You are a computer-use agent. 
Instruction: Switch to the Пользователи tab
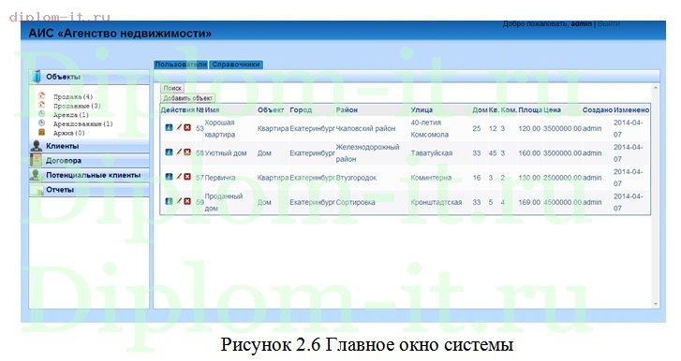(x=181, y=65)
